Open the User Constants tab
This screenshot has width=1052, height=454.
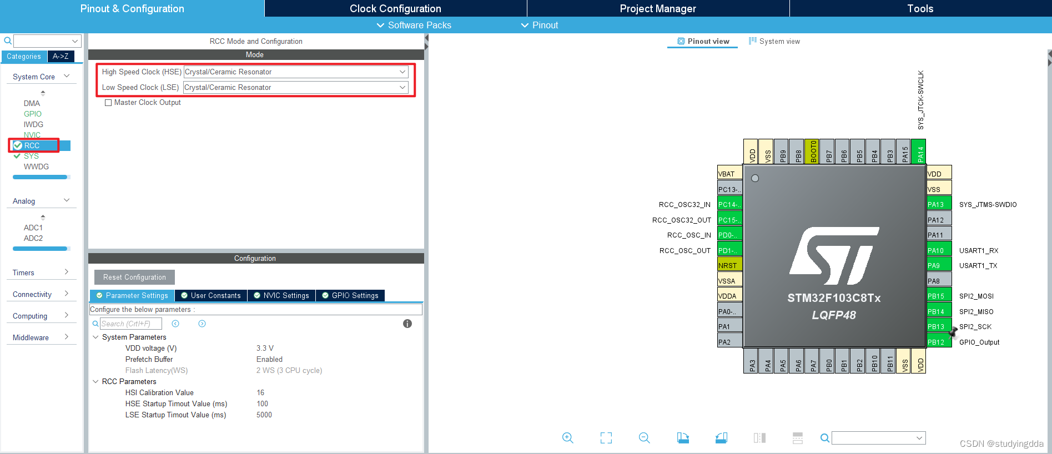[211, 295]
